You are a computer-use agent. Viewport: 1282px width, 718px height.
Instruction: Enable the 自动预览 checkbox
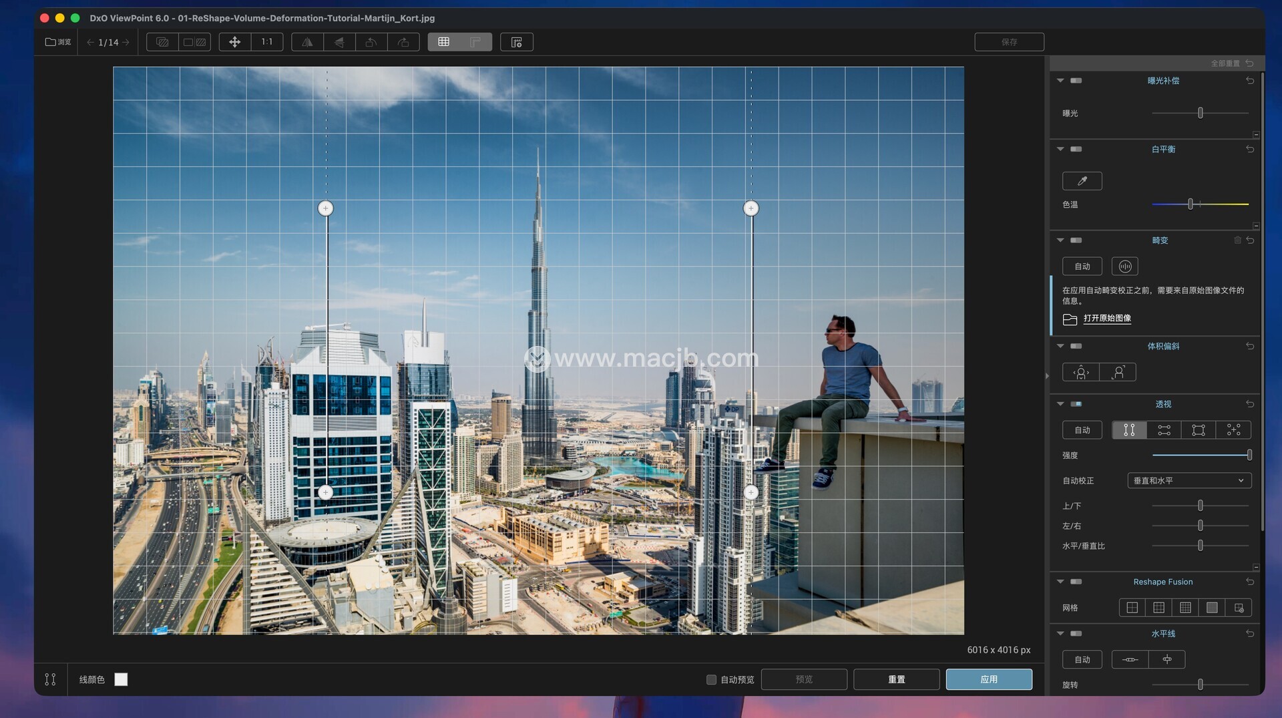711,680
